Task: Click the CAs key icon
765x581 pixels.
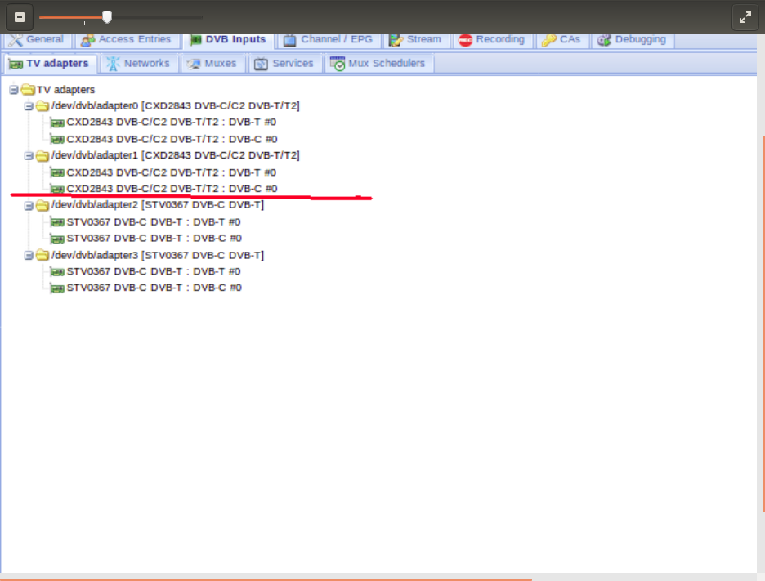Action: (549, 40)
